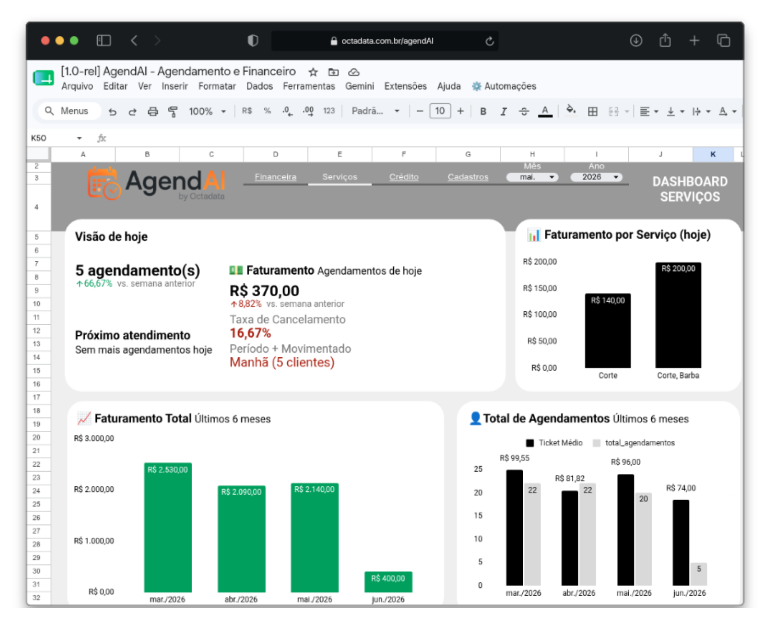Open the horizontal align dropdown
The image size is (768, 624).
pos(649,111)
